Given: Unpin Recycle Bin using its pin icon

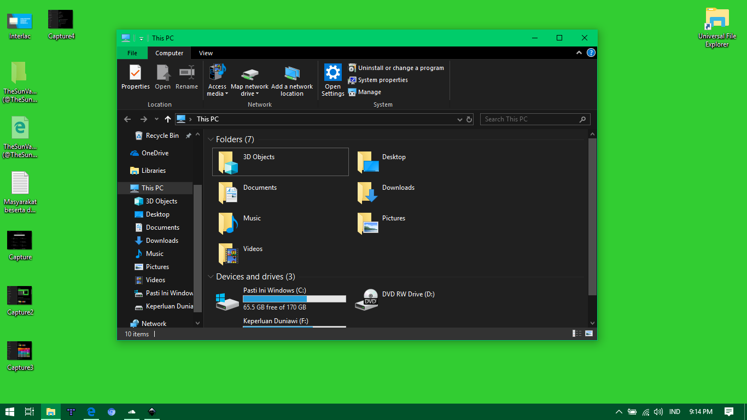Looking at the screenshot, I should (x=189, y=136).
